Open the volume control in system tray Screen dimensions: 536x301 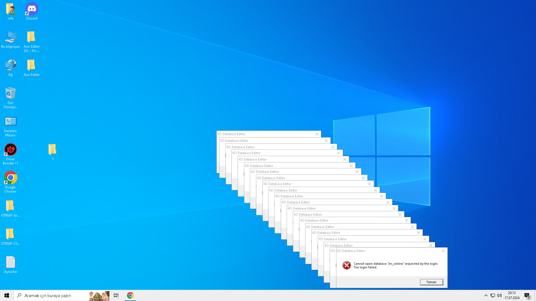[x=499, y=295]
